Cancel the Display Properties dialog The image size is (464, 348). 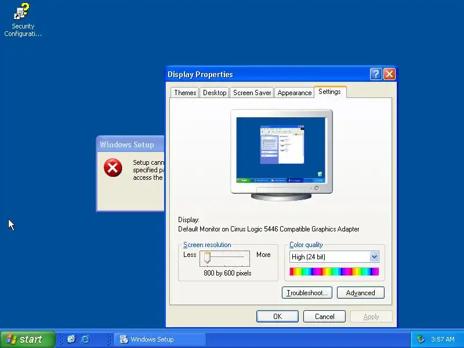click(x=324, y=317)
